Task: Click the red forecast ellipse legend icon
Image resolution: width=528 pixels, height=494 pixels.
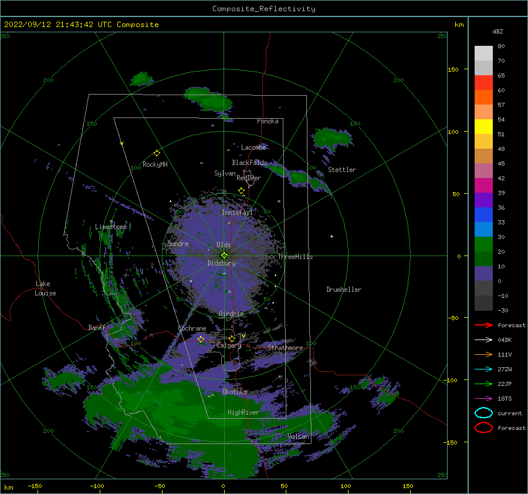Action: [483, 428]
